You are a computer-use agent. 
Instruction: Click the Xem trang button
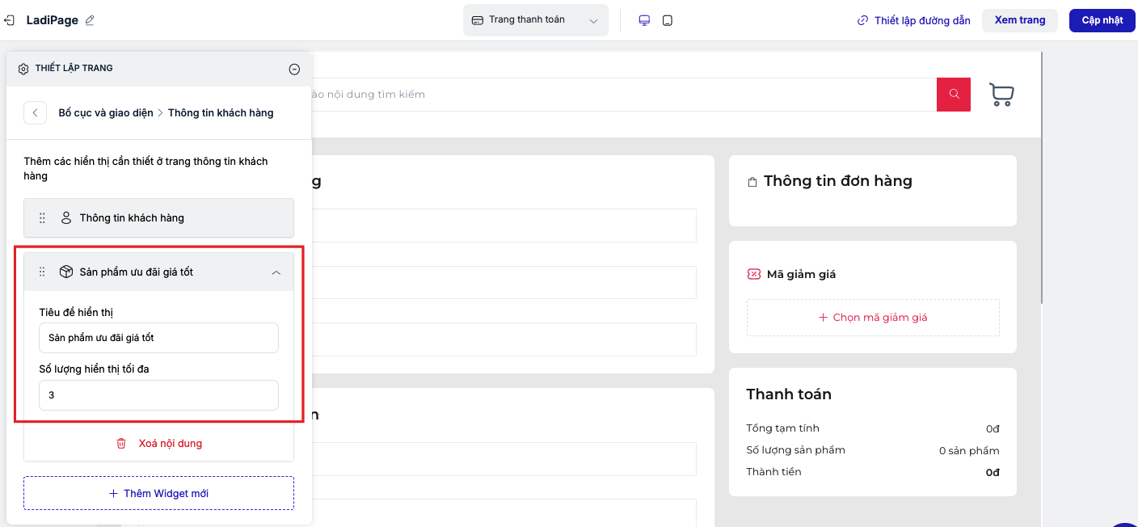point(1020,20)
